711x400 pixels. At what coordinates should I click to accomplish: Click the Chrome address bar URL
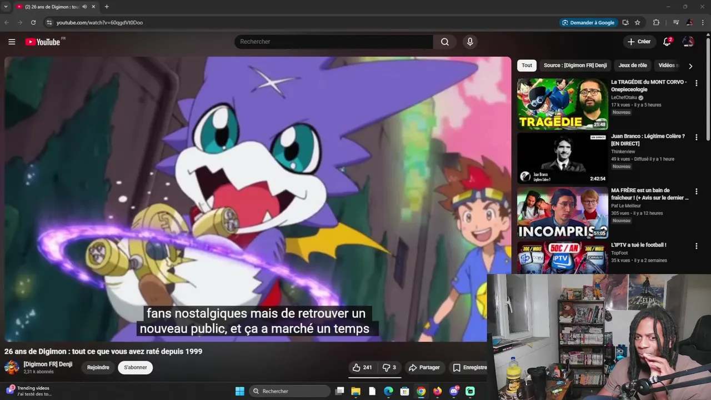tap(99, 23)
